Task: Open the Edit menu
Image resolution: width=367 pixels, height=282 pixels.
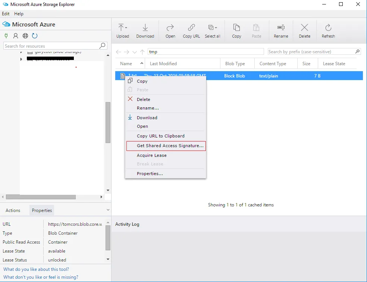Action: pyautogui.click(x=6, y=13)
